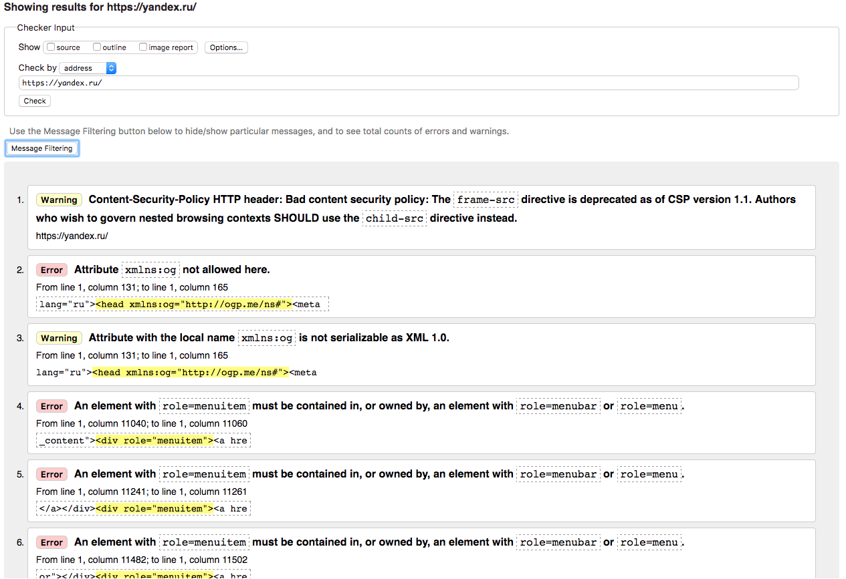Image resolution: width=846 pixels, height=579 pixels.
Task: Click the highlighted div role="menuitem" extract in message 5
Action: (154, 509)
